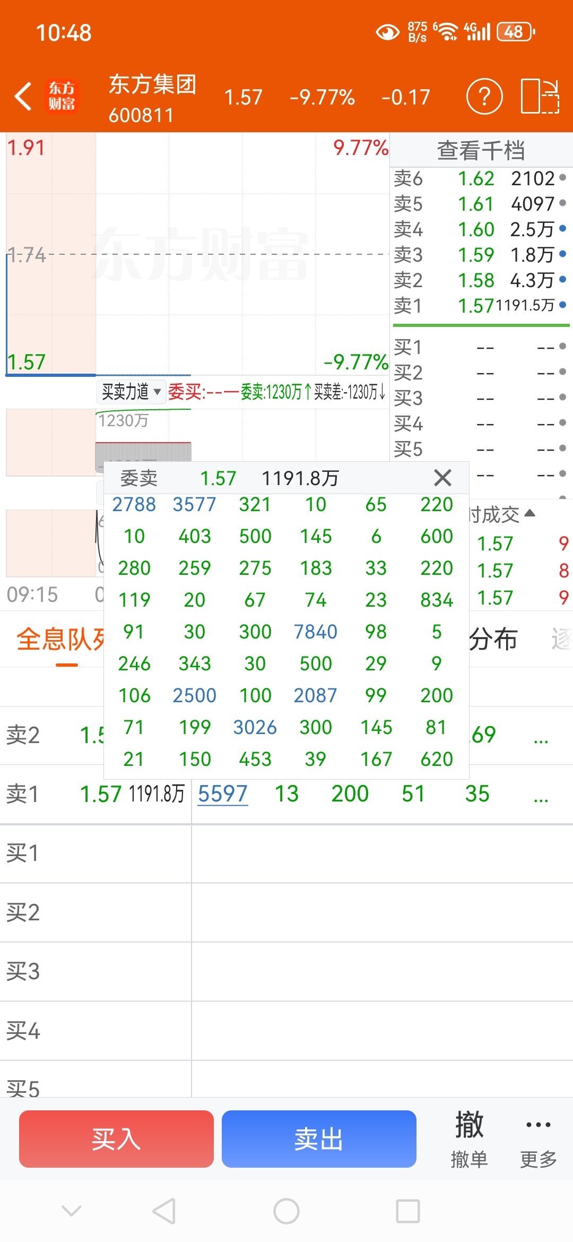
Task: Tap the 834 order in popup
Action: click(437, 600)
